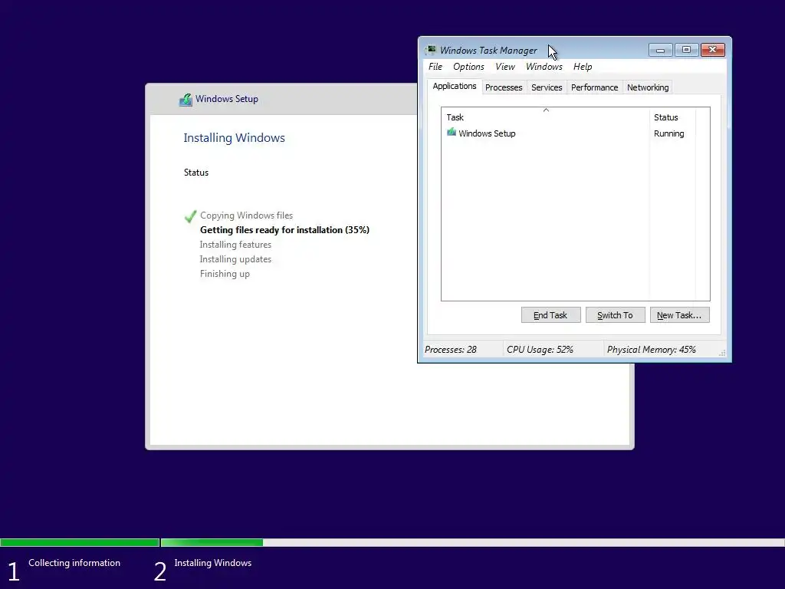
Task: Click the step 1 Collecting information label
Action: (x=74, y=563)
